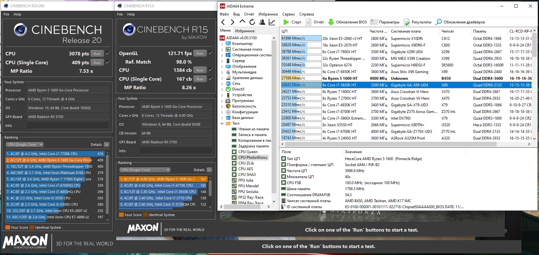
Task: Click the Info field in Cinebench R20
Action: (68, 126)
